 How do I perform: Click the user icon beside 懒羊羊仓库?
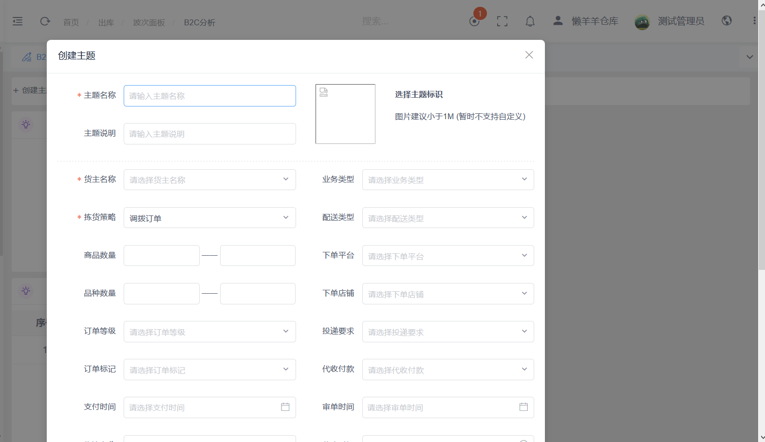click(558, 20)
